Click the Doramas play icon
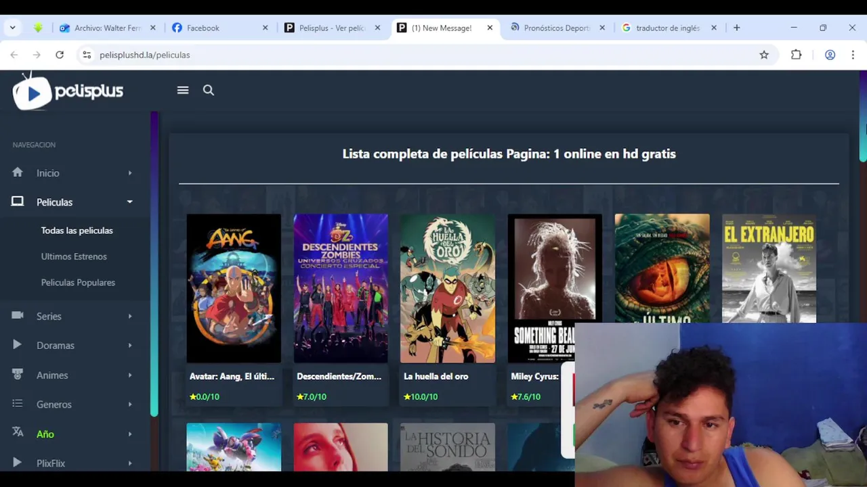 pyautogui.click(x=18, y=345)
